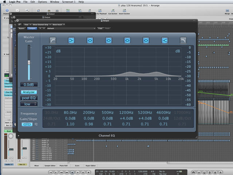The image size is (233, 175).
Task: Toggle the Q-couple link button
Action: 27,124
